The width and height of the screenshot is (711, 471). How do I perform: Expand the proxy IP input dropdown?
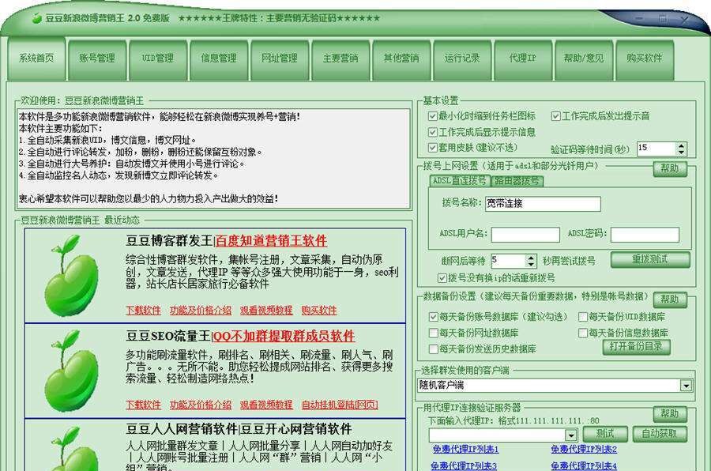click(x=571, y=434)
